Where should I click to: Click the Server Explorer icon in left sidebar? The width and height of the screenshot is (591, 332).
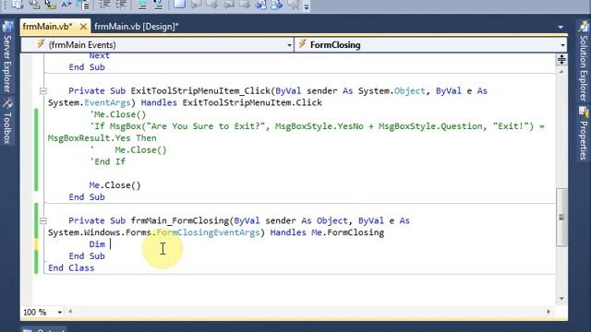tap(7, 27)
